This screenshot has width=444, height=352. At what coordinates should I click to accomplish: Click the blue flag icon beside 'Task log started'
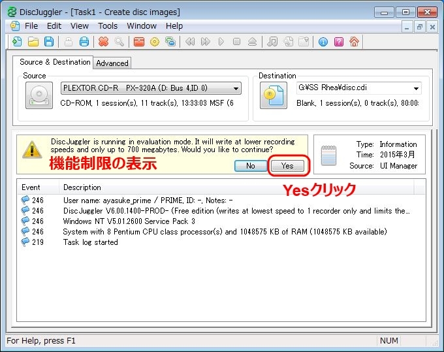[x=25, y=242]
